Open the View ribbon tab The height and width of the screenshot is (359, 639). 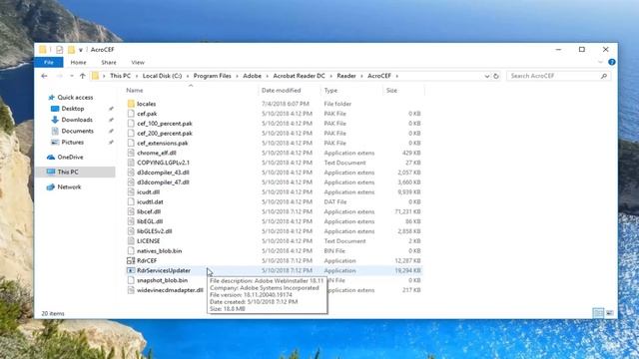pos(138,62)
